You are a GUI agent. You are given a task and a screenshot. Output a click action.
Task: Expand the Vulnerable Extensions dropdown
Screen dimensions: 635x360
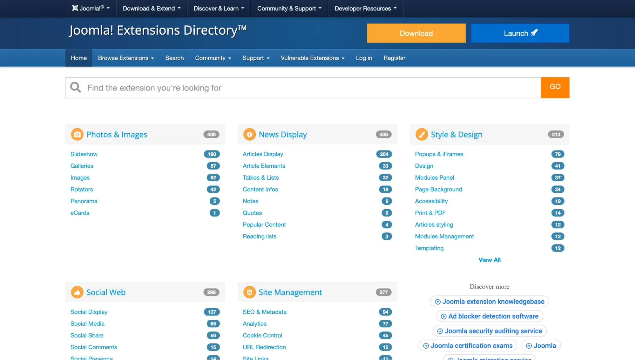coord(312,58)
